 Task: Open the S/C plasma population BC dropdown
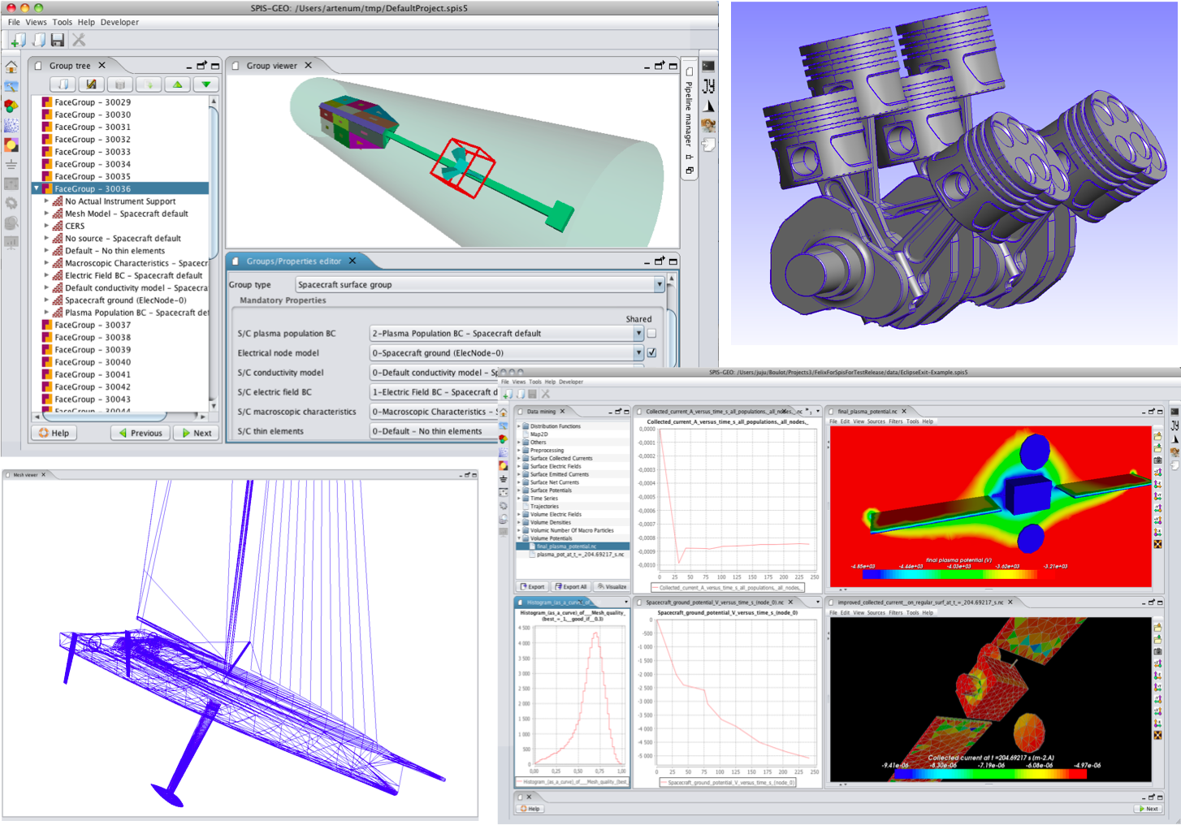(638, 334)
